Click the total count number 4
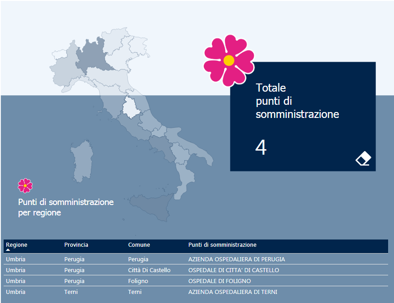Image resolution: width=394 pixels, height=303 pixels. pos(261,148)
